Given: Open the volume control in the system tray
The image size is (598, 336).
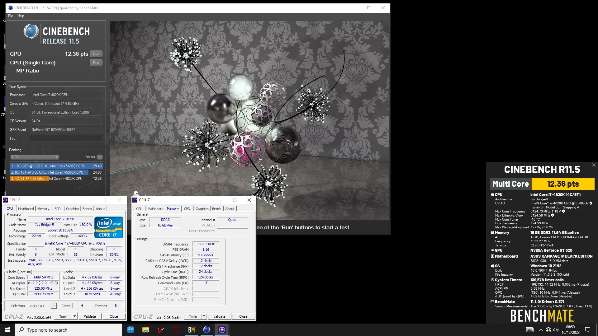Looking at the screenshot, I should [556, 330].
